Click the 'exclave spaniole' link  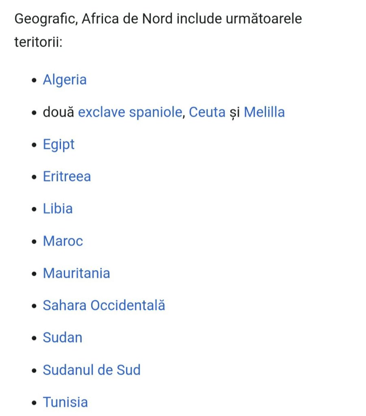(129, 112)
